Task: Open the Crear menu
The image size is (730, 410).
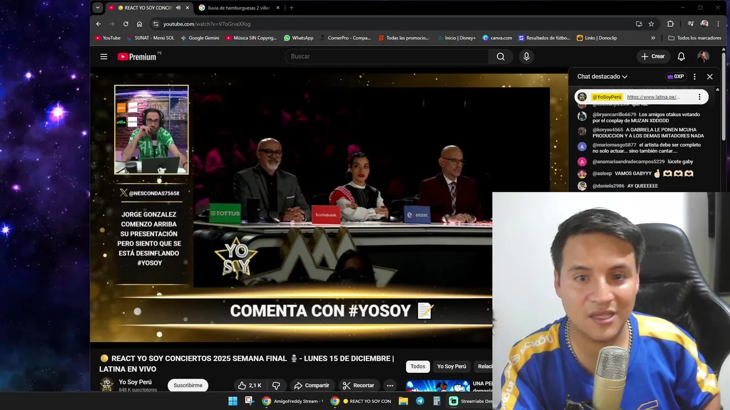Action: 653,56
